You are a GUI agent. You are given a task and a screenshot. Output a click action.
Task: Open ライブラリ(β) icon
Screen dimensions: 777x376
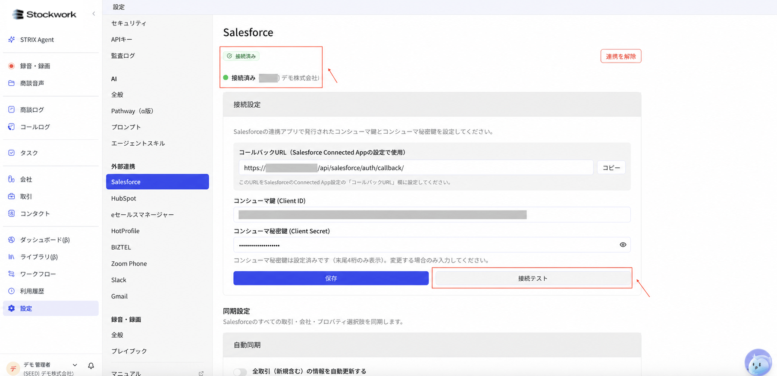tap(12, 257)
